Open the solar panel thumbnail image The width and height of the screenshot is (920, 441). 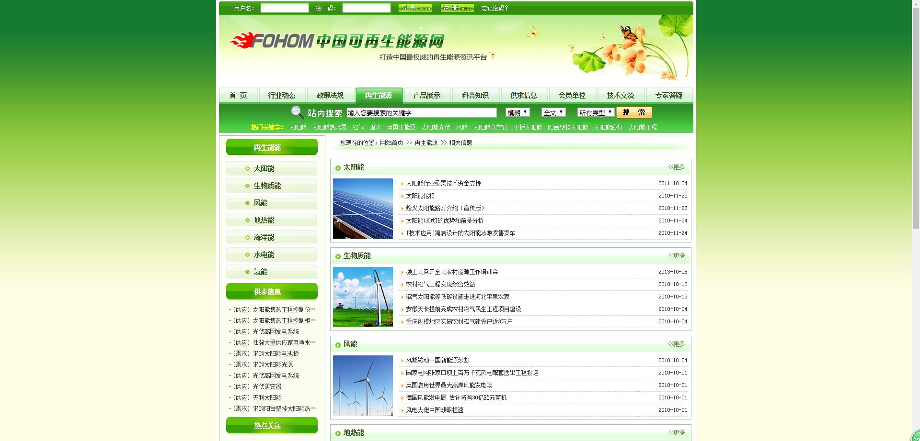[x=363, y=209]
